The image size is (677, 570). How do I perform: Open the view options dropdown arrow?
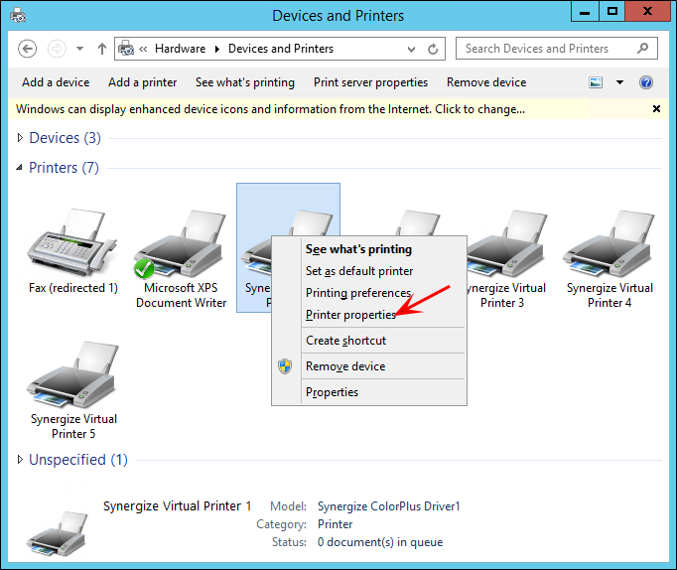tap(619, 82)
